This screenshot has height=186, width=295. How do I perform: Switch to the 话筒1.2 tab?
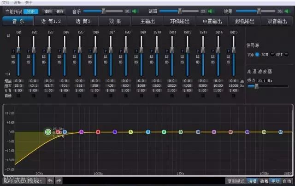pos(51,21)
